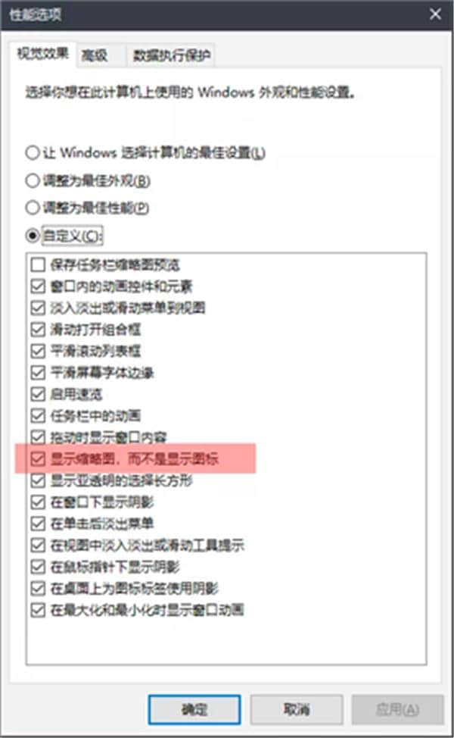The width and height of the screenshot is (454, 738).
Task: Click the 确定 button
Action: coord(194,709)
